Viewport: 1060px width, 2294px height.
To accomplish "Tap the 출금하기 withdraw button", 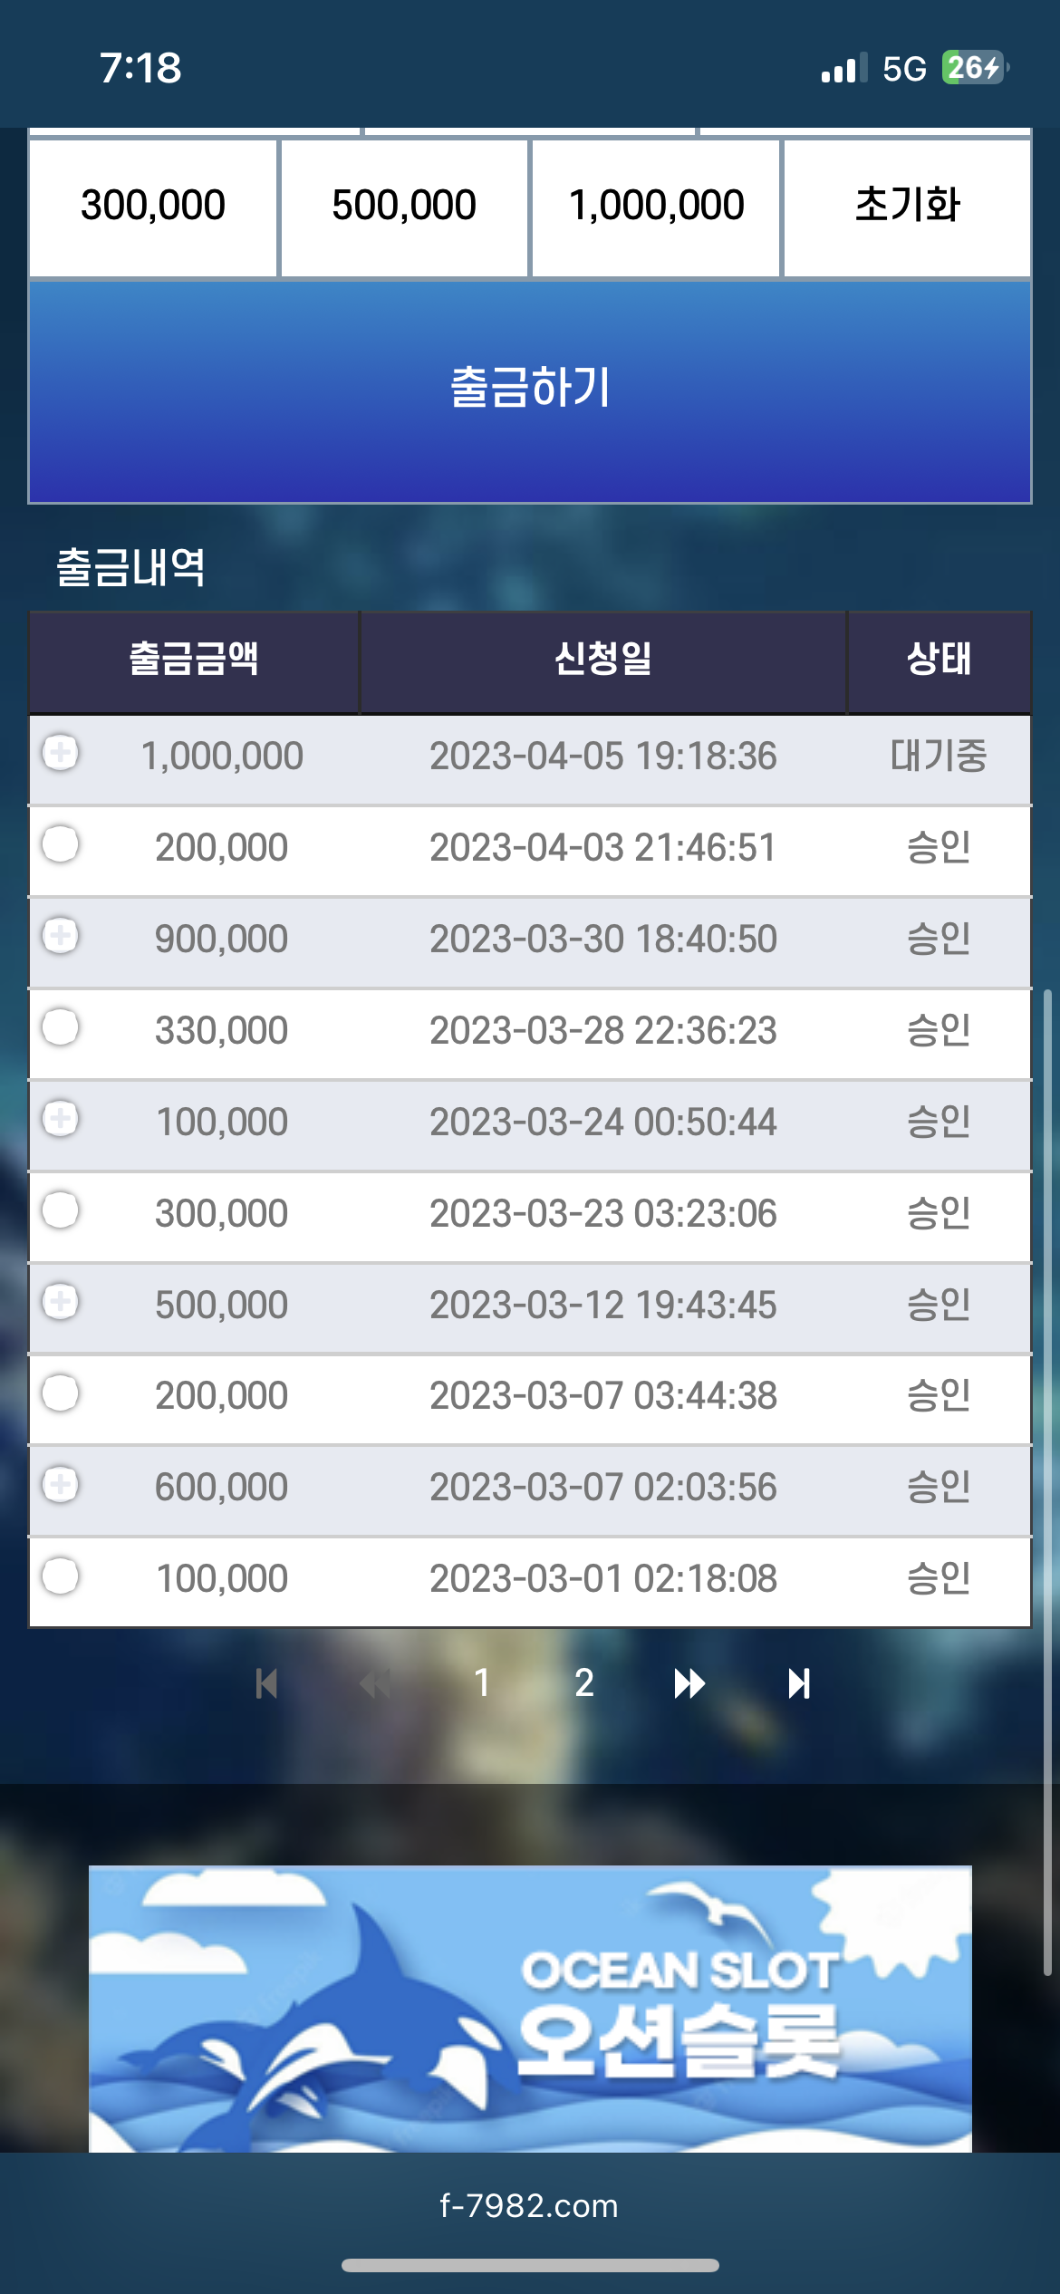I will point(530,391).
